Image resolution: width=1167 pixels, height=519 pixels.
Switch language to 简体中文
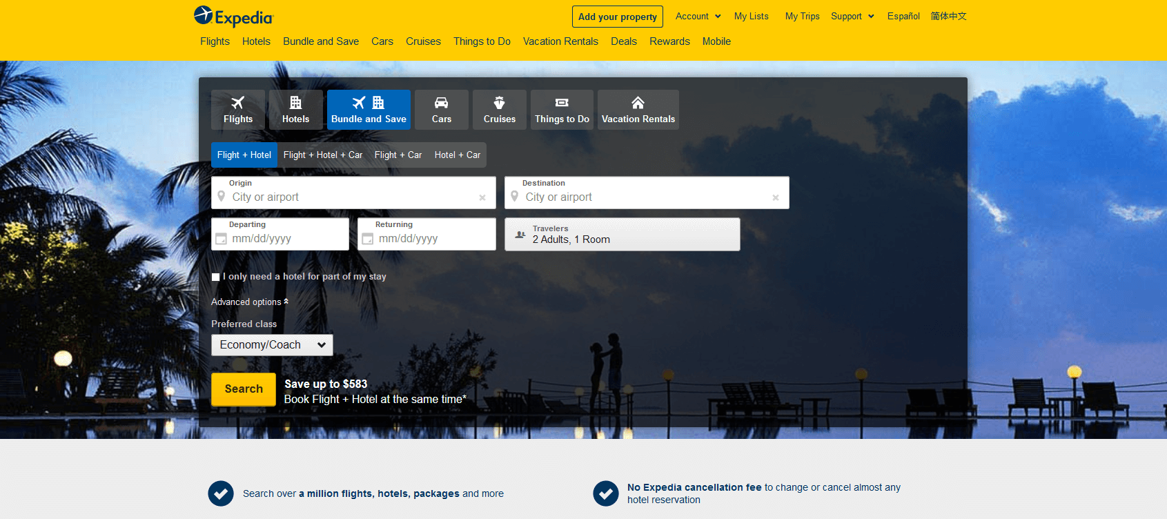(x=948, y=16)
